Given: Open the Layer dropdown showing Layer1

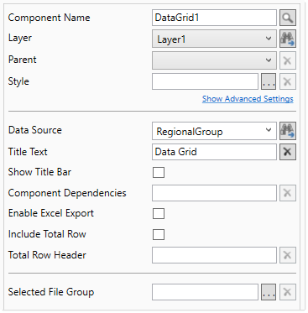Looking at the screenshot, I should tap(214, 39).
